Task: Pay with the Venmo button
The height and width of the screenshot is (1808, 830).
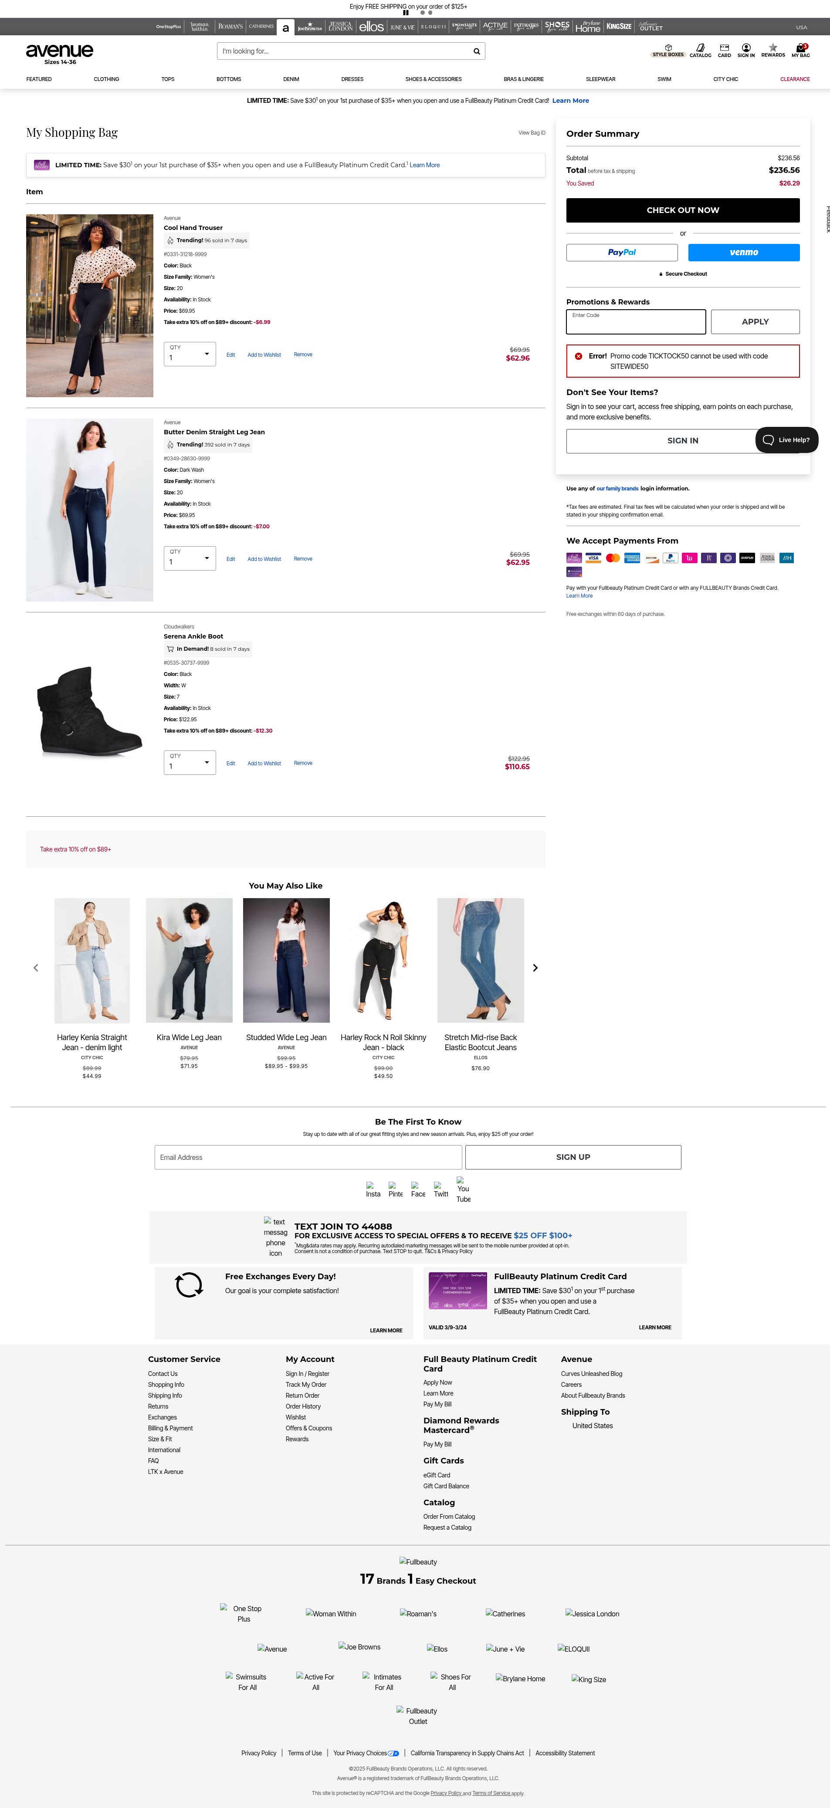Action: click(744, 253)
